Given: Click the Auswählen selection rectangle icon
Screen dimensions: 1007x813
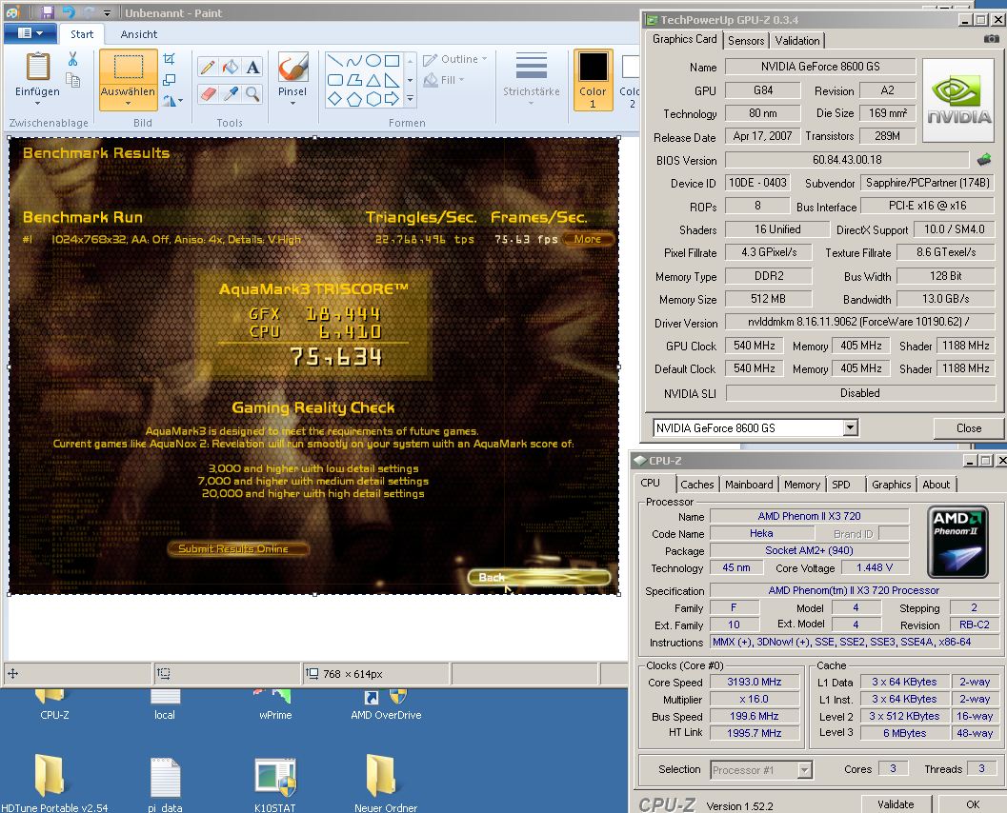Looking at the screenshot, I should click(x=129, y=67).
